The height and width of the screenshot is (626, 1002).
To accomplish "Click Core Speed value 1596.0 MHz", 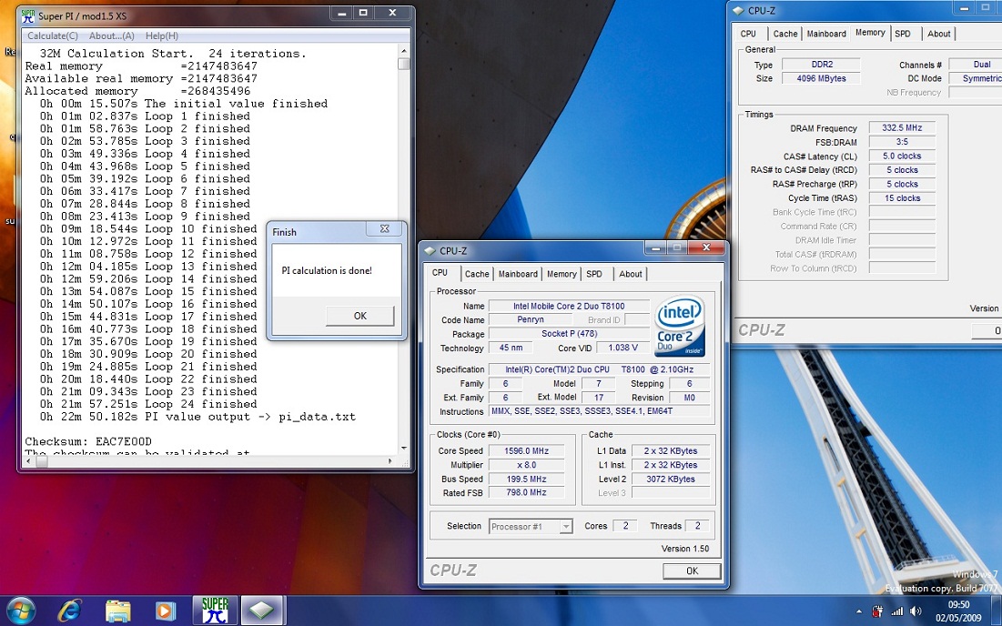I will pos(527,451).
